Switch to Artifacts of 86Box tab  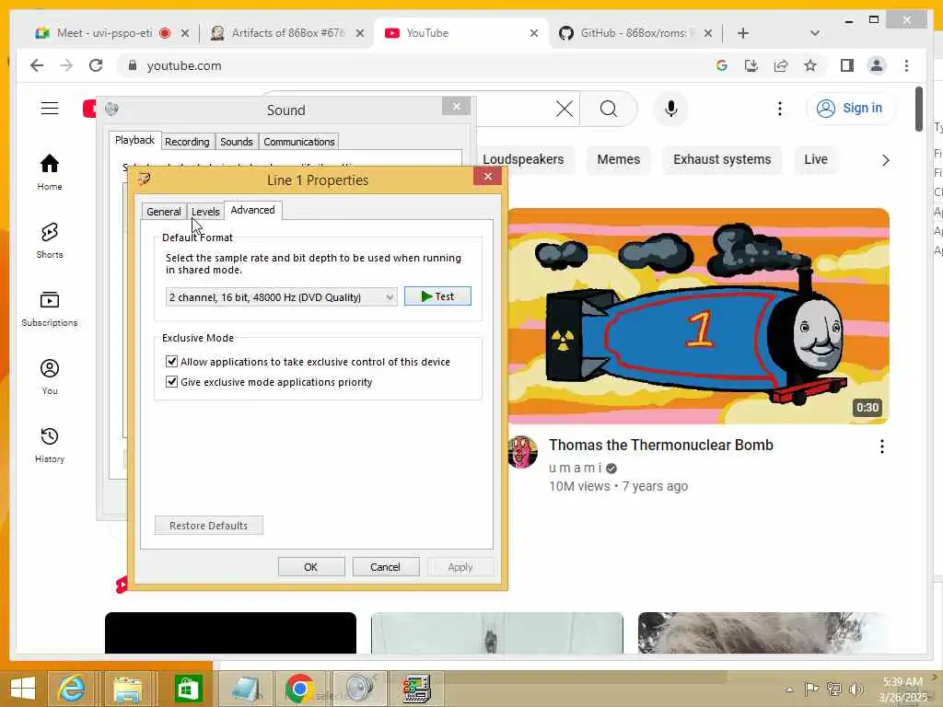click(x=287, y=33)
